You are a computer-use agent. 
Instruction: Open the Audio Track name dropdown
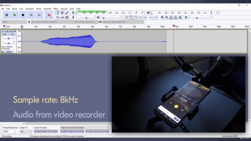10,31
